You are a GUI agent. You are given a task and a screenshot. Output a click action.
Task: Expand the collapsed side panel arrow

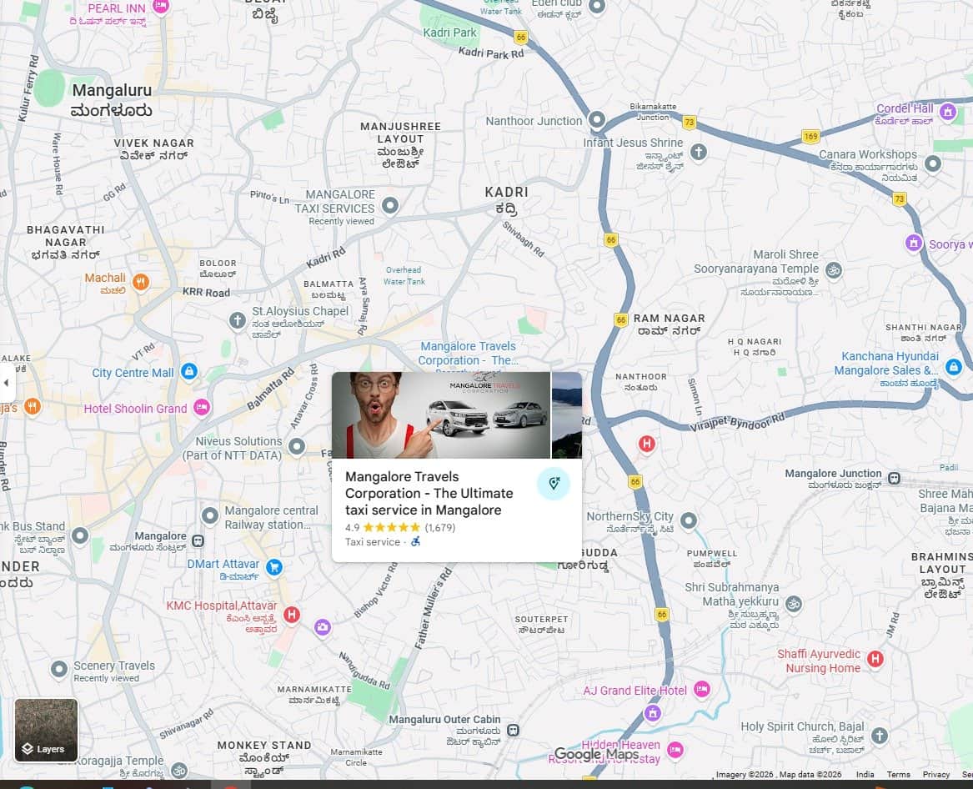point(6,382)
